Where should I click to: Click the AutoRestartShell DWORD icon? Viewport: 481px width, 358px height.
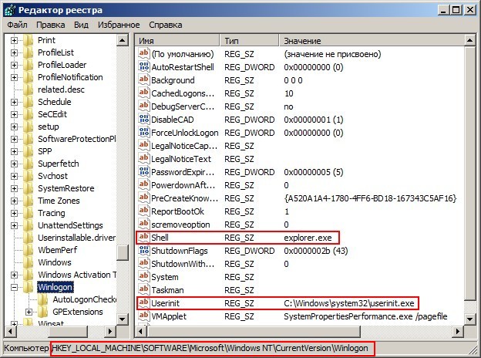[x=143, y=67]
